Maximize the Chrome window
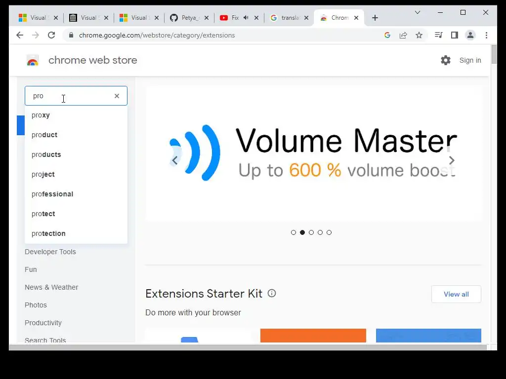Image resolution: width=506 pixels, height=379 pixels. [x=463, y=12]
